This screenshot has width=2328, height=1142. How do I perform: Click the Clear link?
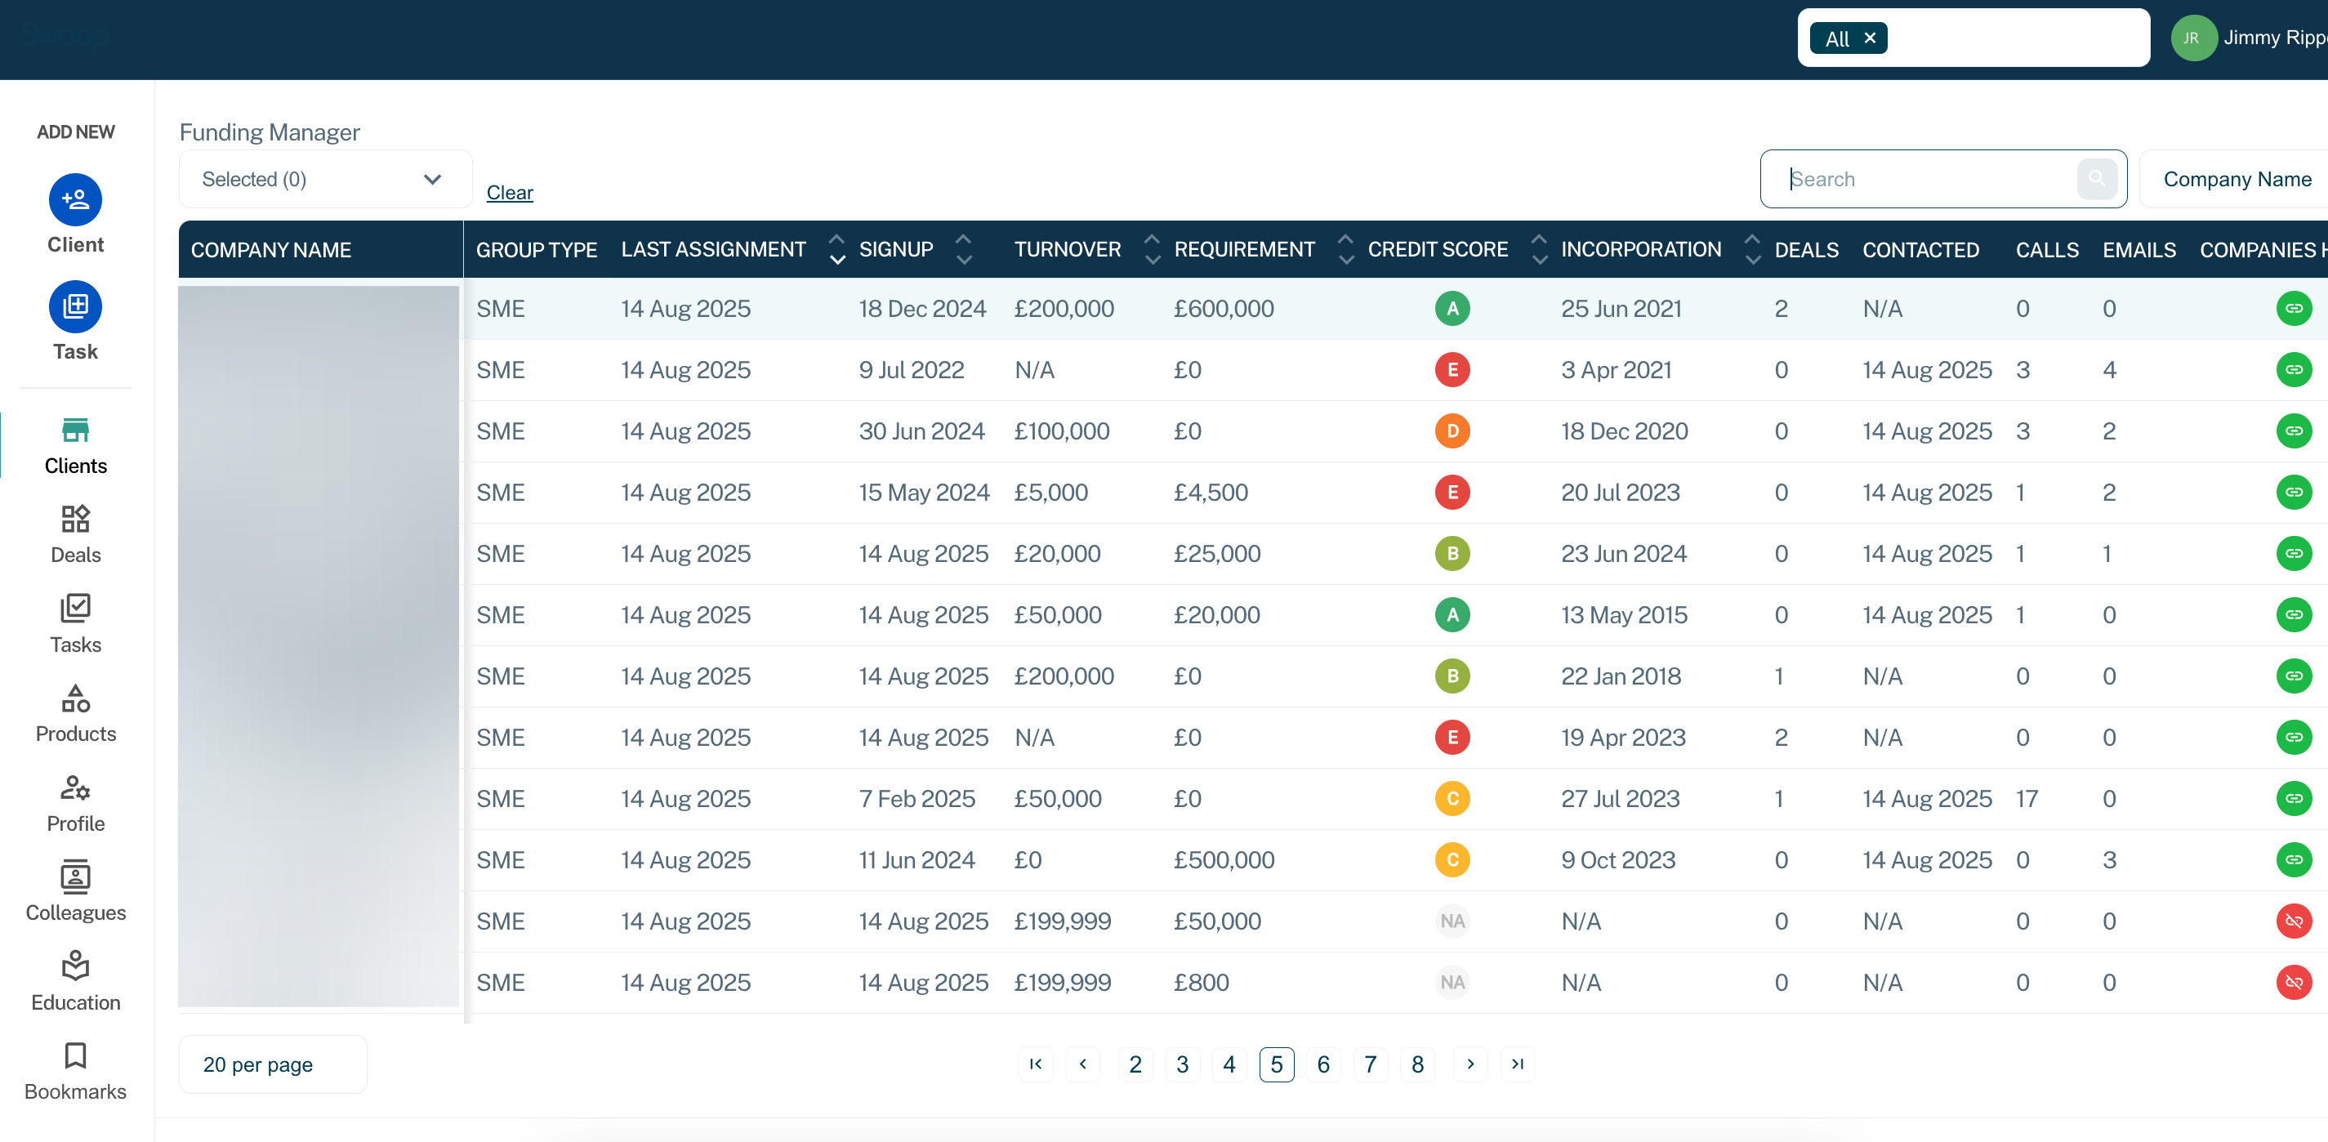[x=510, y=193]
